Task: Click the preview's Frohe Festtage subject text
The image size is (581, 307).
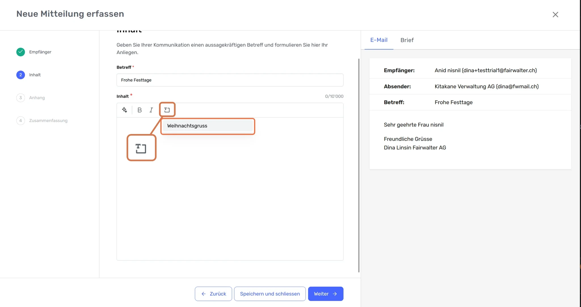Action: 454,102
